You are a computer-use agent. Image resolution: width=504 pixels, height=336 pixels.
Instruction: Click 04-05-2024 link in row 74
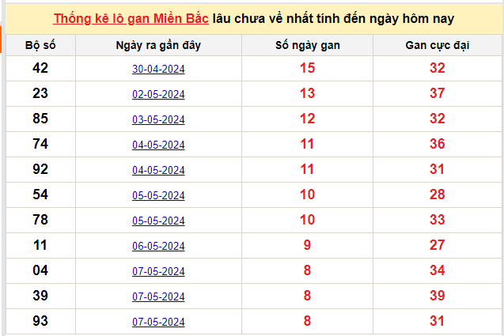coord(158,145)
